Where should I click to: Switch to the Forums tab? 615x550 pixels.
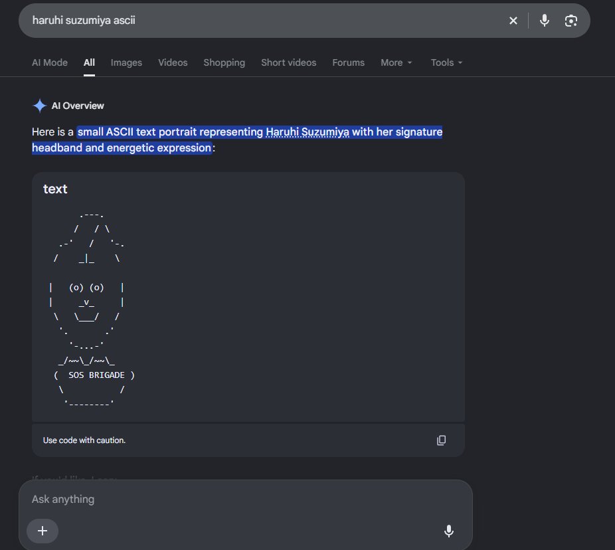click(x=348, y=62)
